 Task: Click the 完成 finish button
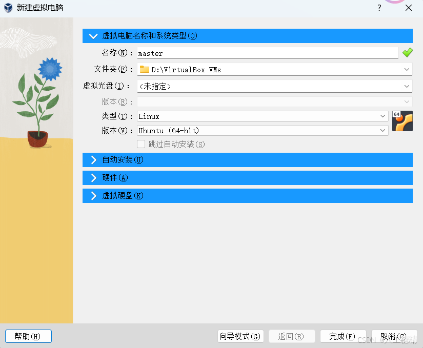click(x=343, y=336)
